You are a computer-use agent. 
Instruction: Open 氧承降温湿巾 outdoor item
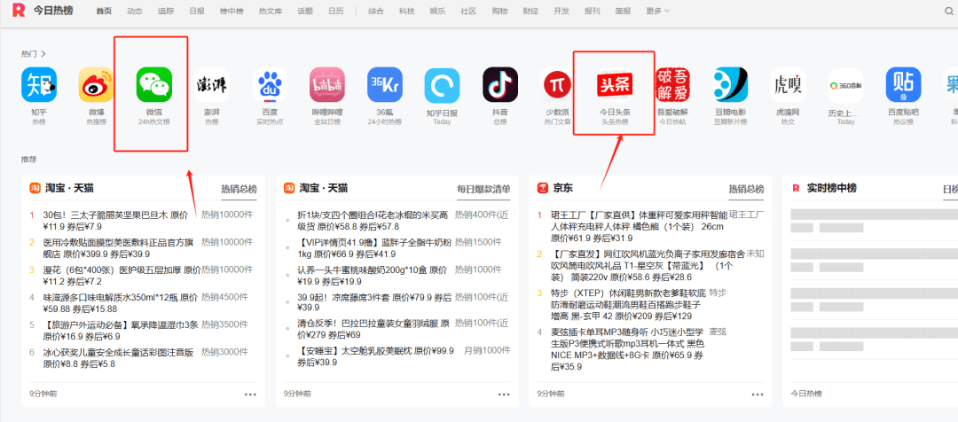click(121, 331)
